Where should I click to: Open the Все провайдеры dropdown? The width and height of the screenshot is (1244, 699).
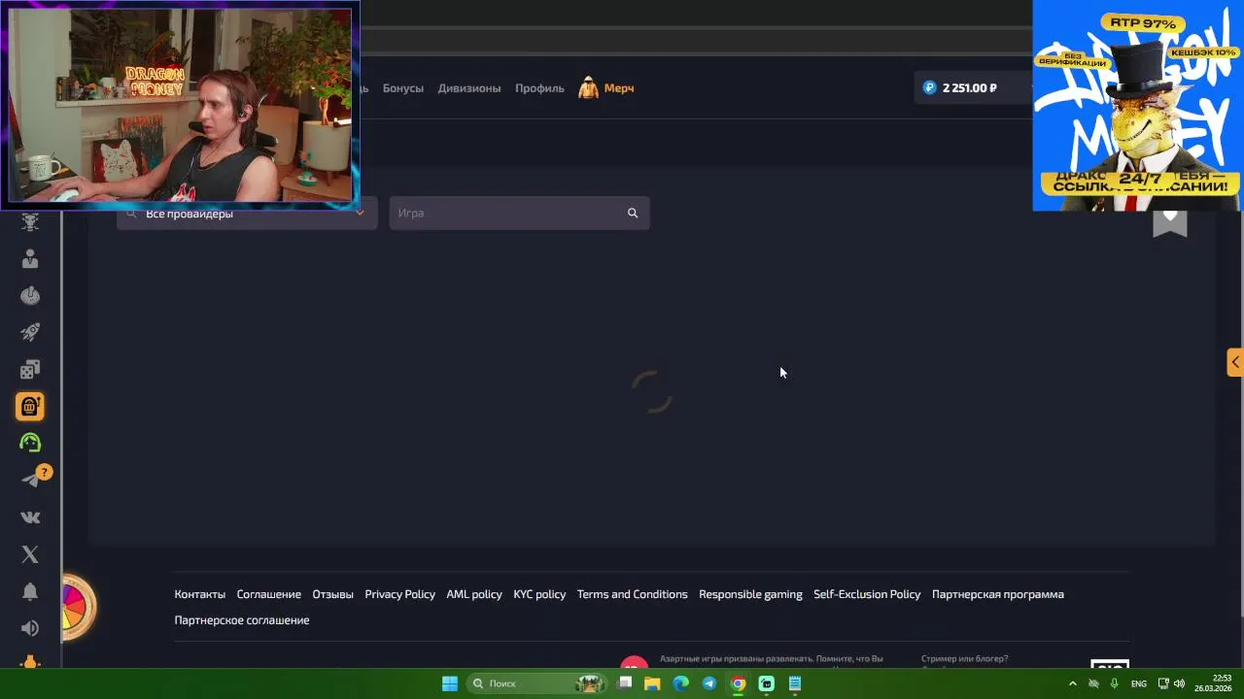point(247,213)
